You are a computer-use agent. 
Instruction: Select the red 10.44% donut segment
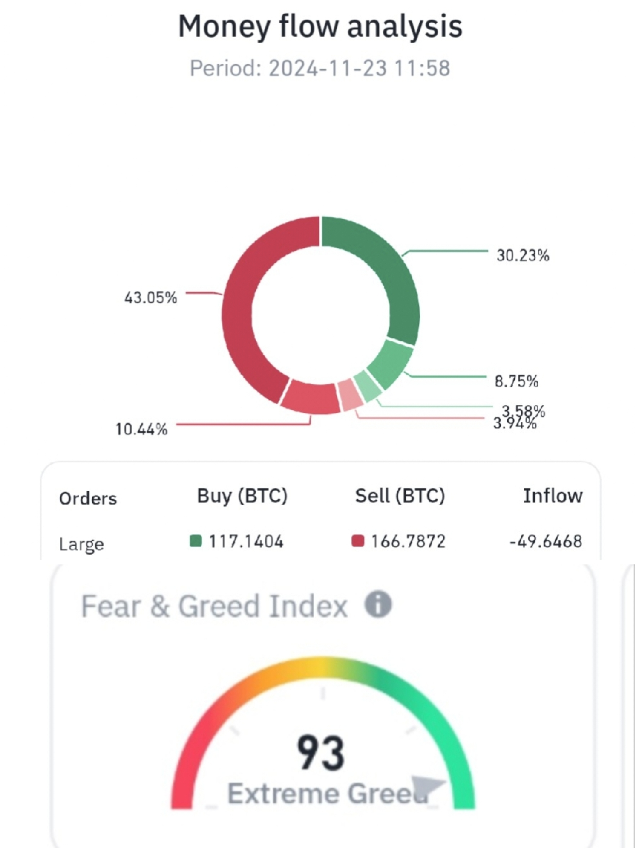[x=310, y=398]
